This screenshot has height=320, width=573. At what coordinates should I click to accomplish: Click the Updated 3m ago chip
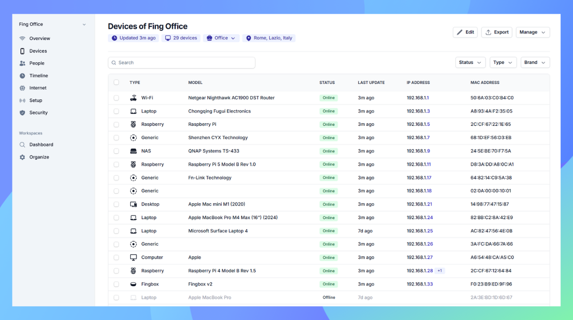(133, 38)
